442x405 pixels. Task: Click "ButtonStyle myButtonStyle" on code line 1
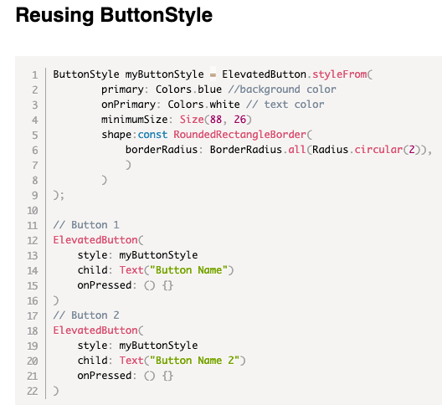point(128,74)
